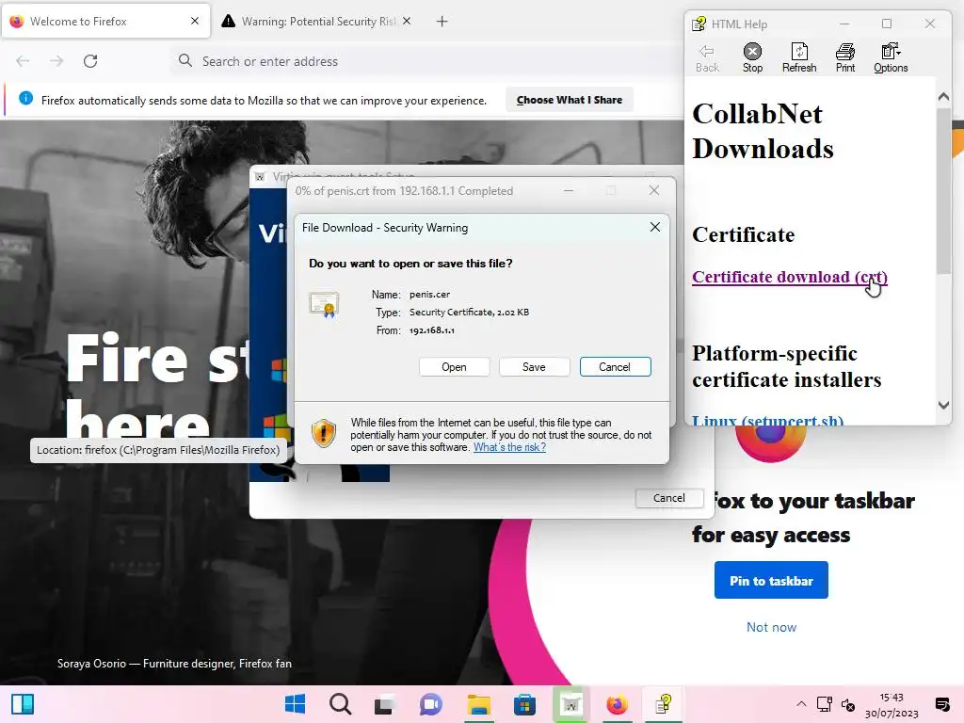Open File Explorer from the taskbar
The height and width of the screenshot is (723, 964).
478,704
